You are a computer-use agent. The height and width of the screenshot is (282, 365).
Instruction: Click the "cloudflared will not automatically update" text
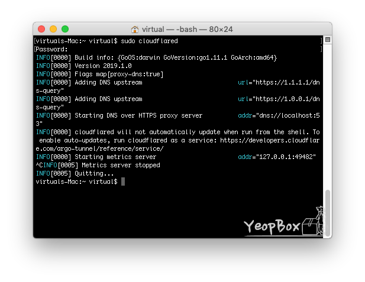click(147, 132)
